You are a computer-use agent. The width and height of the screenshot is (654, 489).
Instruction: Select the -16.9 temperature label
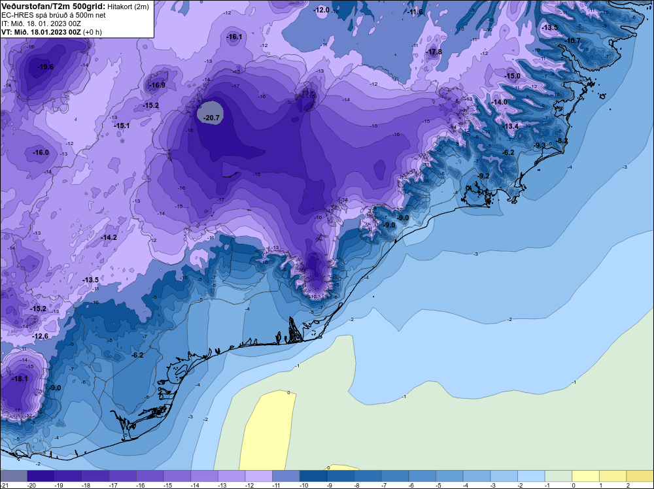point(157,85)
